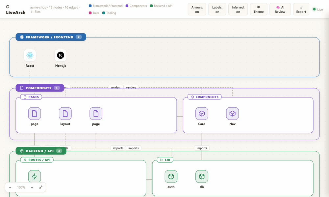Click the Backend / API legend swatch
This screenshot has height=197, width=329.
click(151, 6)
